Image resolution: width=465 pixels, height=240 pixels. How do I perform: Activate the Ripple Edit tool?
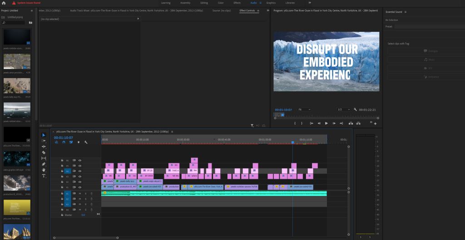point(44,147)
